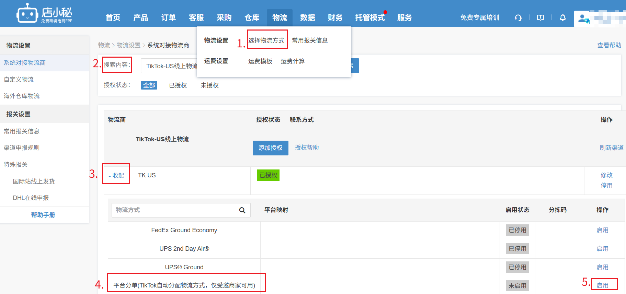Open 帮助手册 link in the sidebar
This screenshot has width=626, height=294.
43,215
